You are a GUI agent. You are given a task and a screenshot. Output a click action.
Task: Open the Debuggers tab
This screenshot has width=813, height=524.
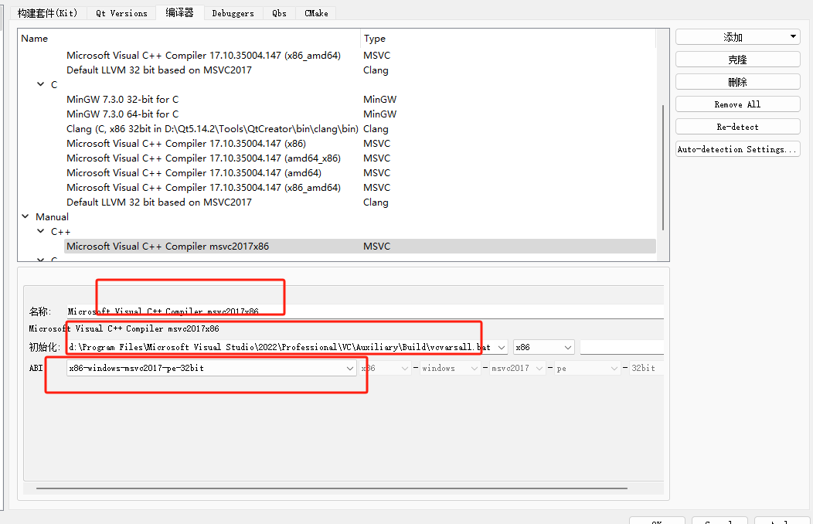coord(233,13)
